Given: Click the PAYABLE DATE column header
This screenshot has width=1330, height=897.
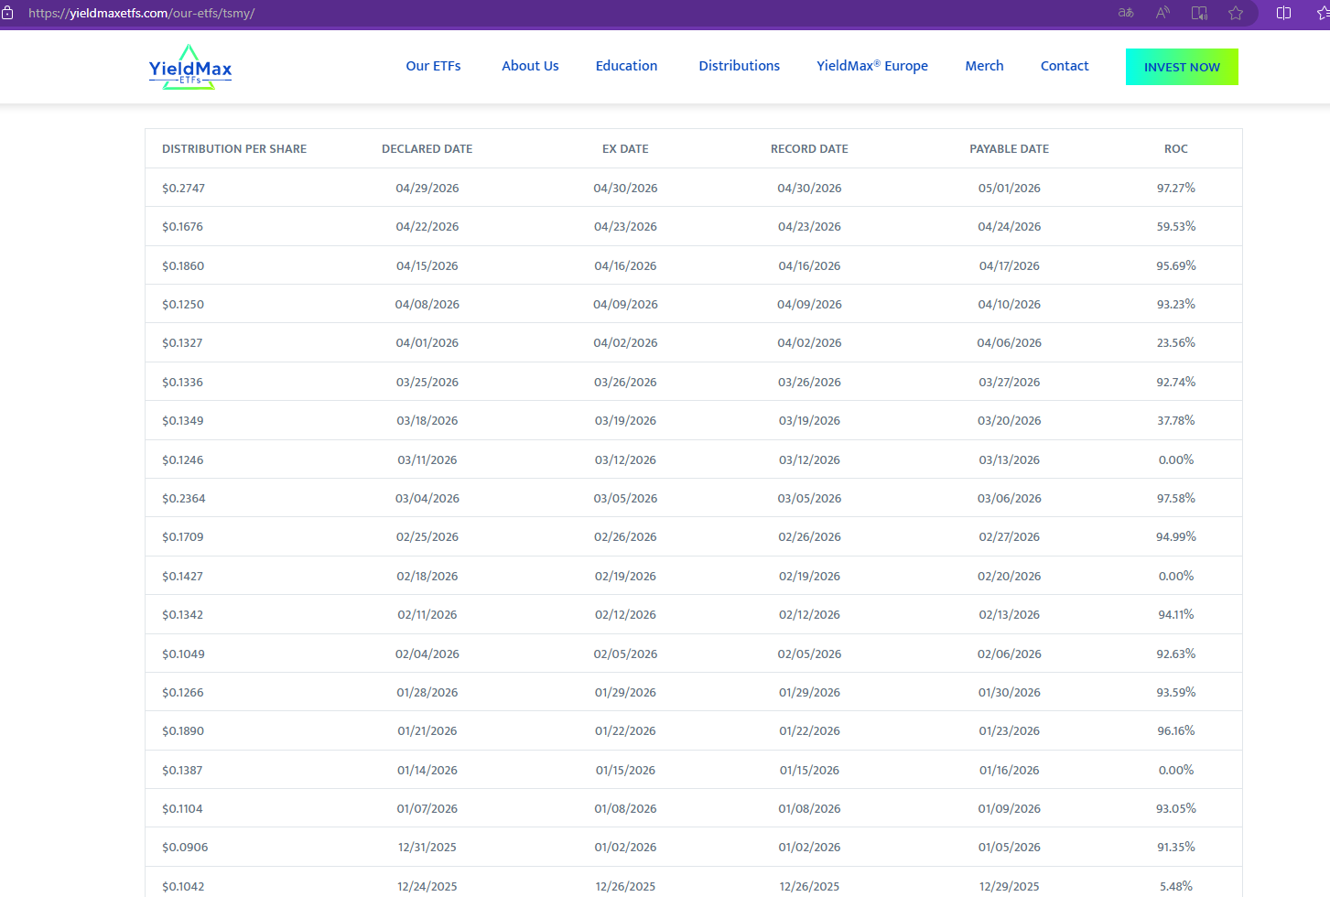Looking at the screenshot, I should coord(1010,149).
